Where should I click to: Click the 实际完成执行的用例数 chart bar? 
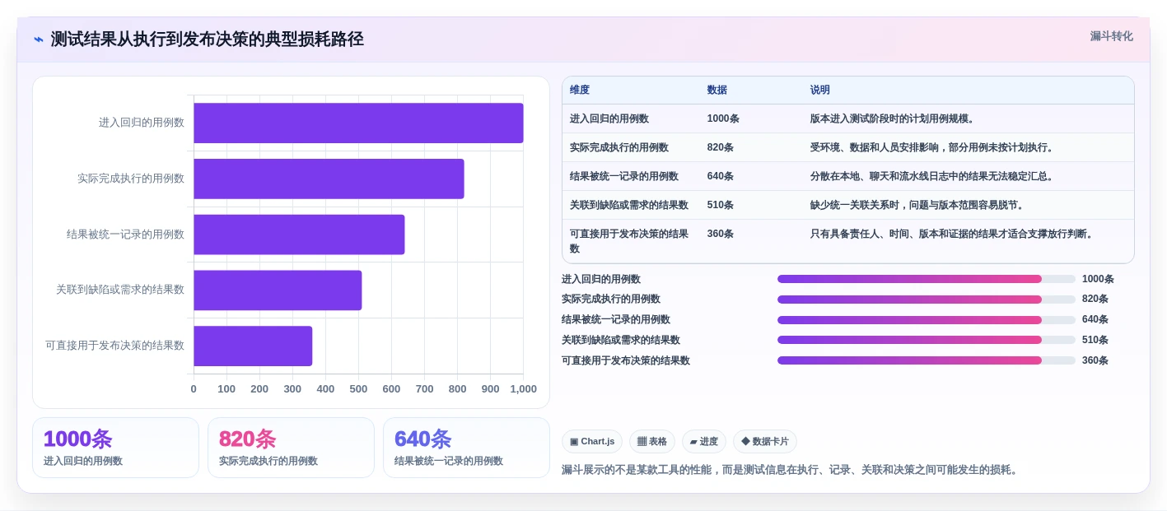pos(329,179)
